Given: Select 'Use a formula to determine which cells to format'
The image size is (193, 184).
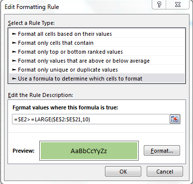Looking at the screenshot, I should click(x=96, y=79).
